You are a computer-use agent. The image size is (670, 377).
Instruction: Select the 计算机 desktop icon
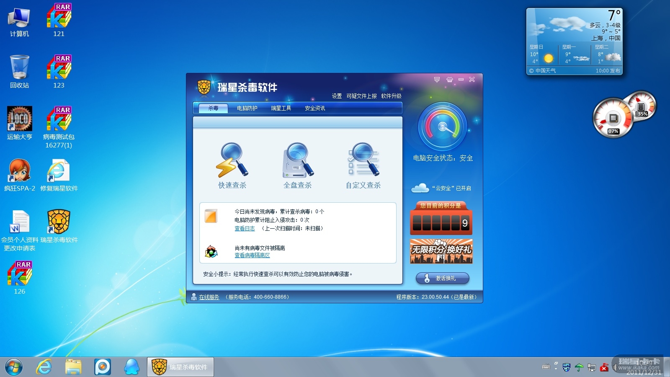point(19,22)
